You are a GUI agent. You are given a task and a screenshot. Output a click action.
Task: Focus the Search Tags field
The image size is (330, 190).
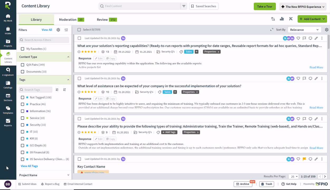36,90
